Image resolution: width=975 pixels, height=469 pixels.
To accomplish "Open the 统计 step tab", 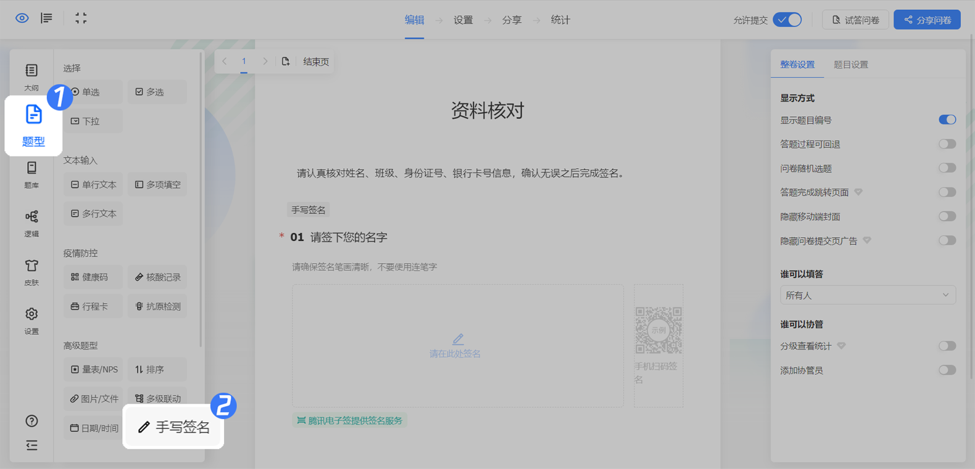I will pos(560,20).
